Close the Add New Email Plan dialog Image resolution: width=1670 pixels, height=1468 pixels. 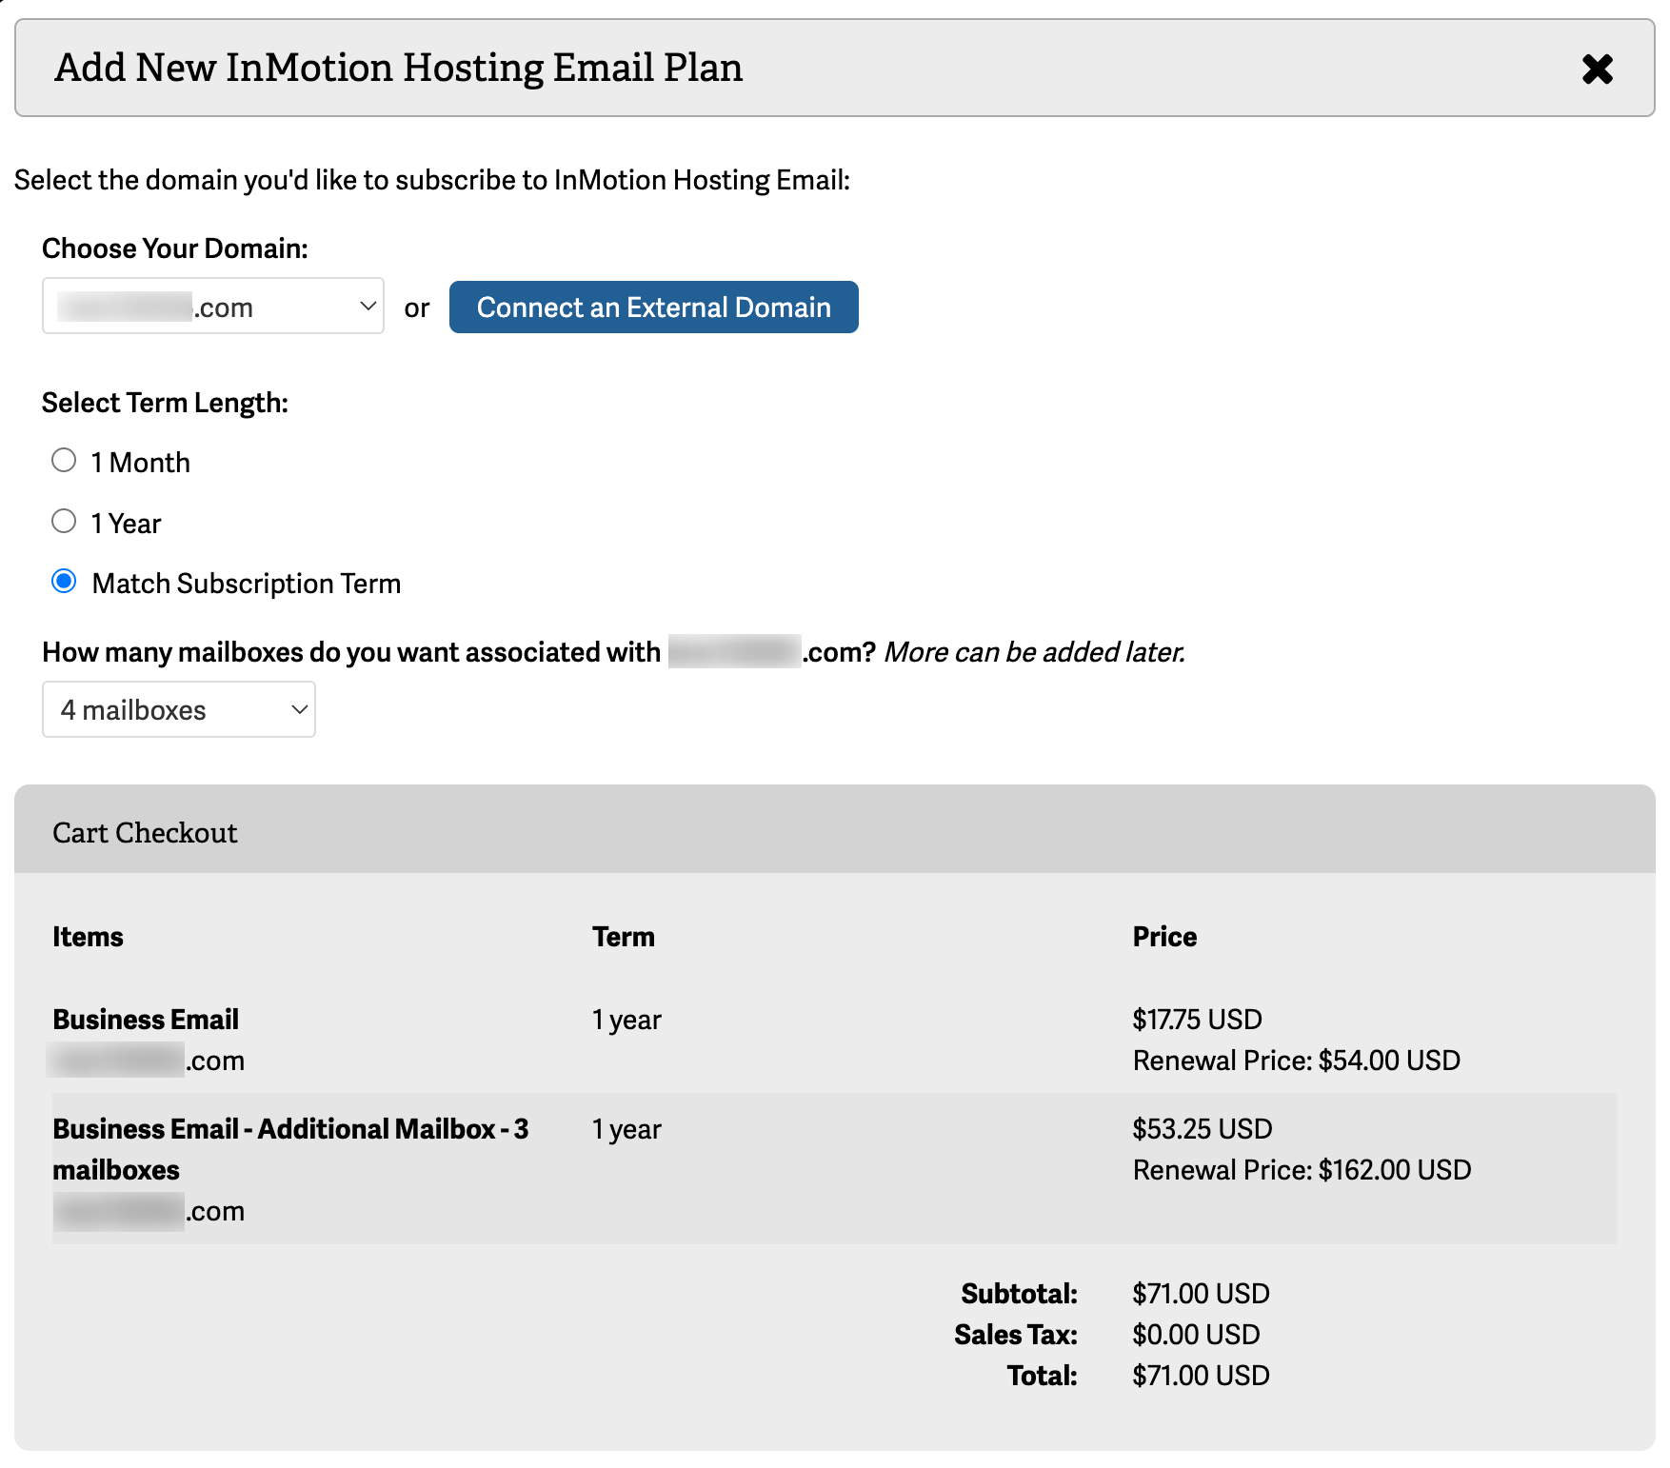point(1597,69)
